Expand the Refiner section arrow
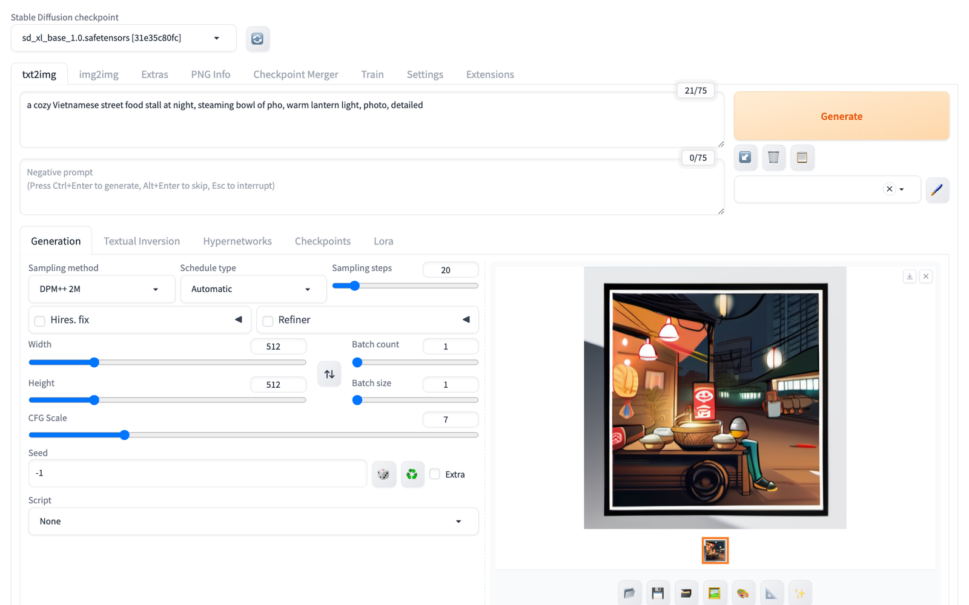Image resolution: width=969 pixels, height=605 pixels. pos(466,319)
